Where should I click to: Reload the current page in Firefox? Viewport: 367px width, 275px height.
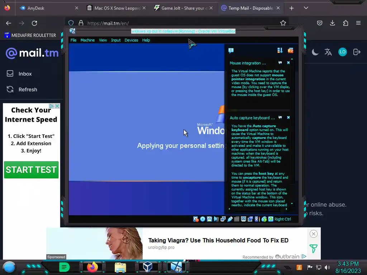[34, 23]
